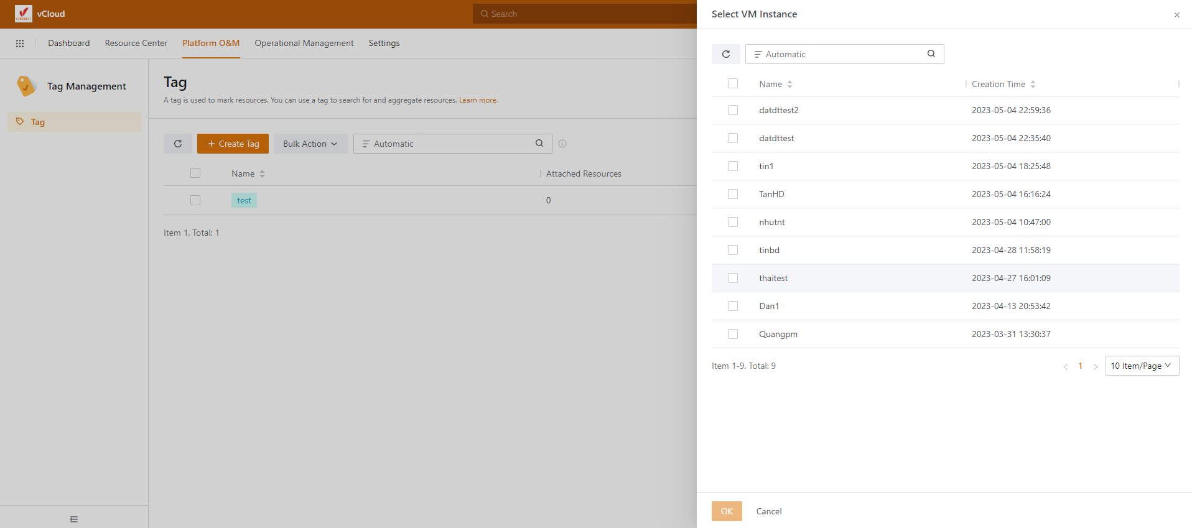Expand the Bulk Action dropdown

[x=310, y=144]
